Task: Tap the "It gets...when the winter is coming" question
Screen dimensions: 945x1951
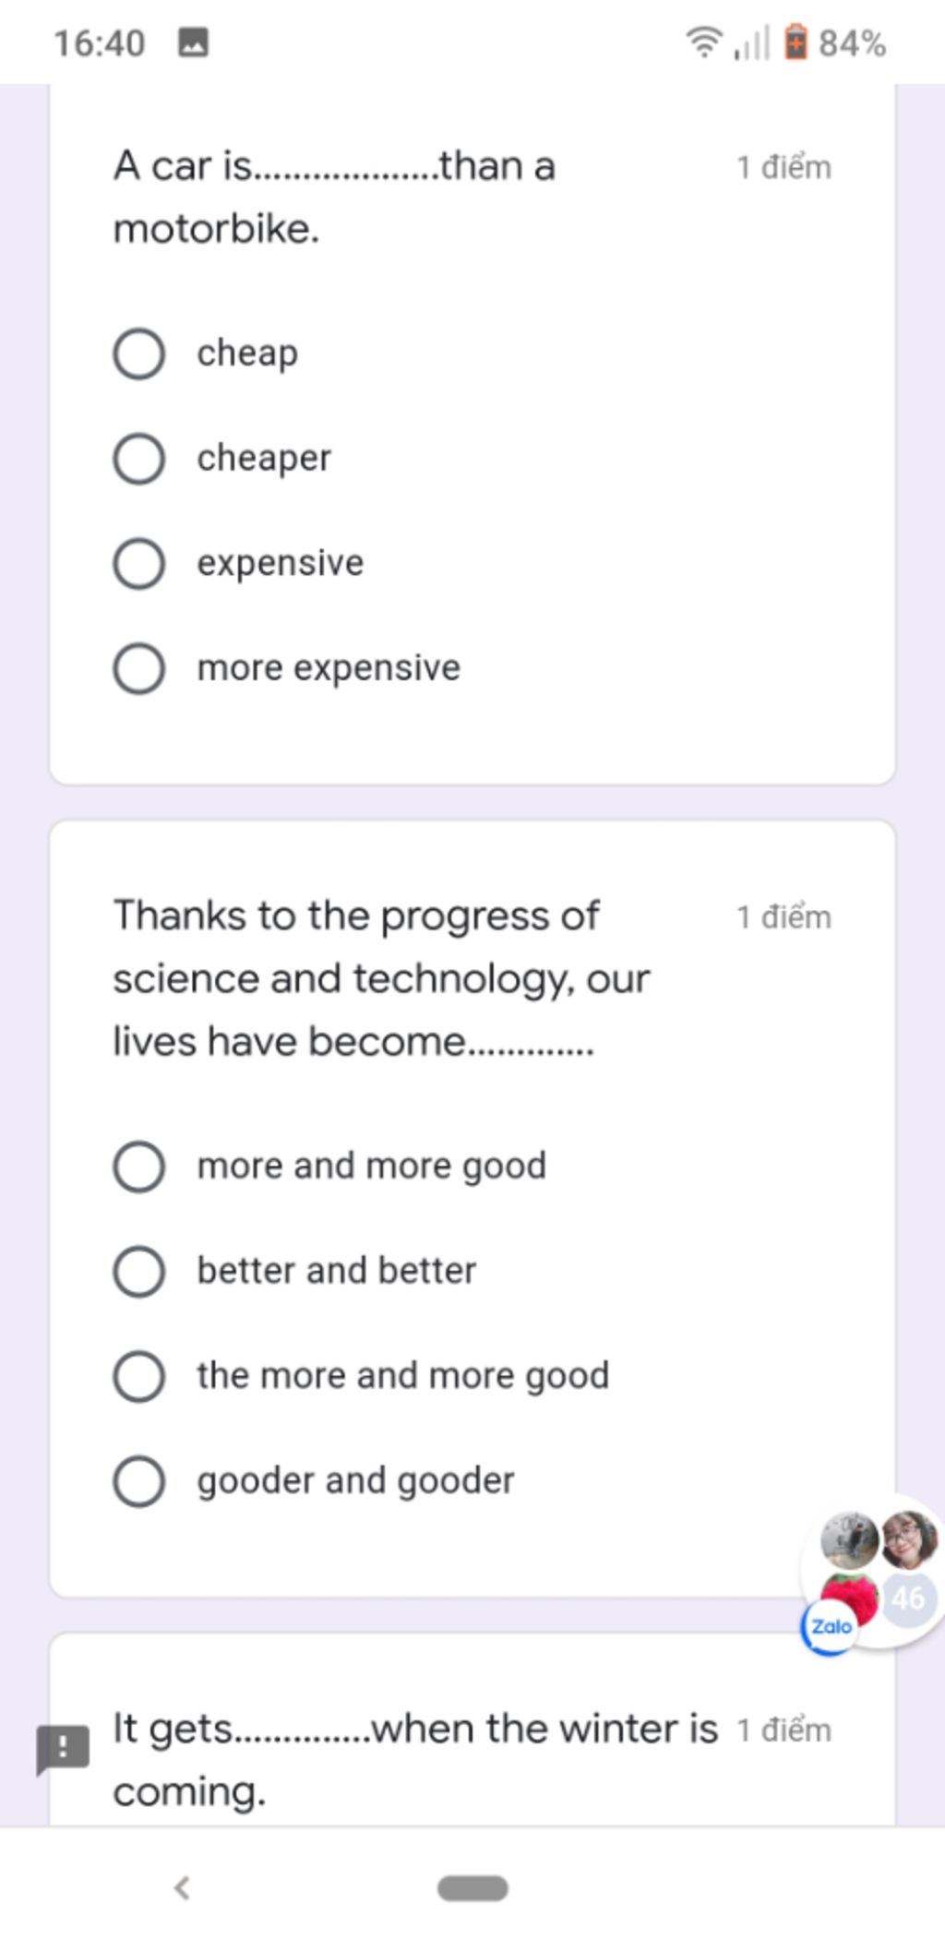Action: pyautogui.click(x=415, y=1760)
